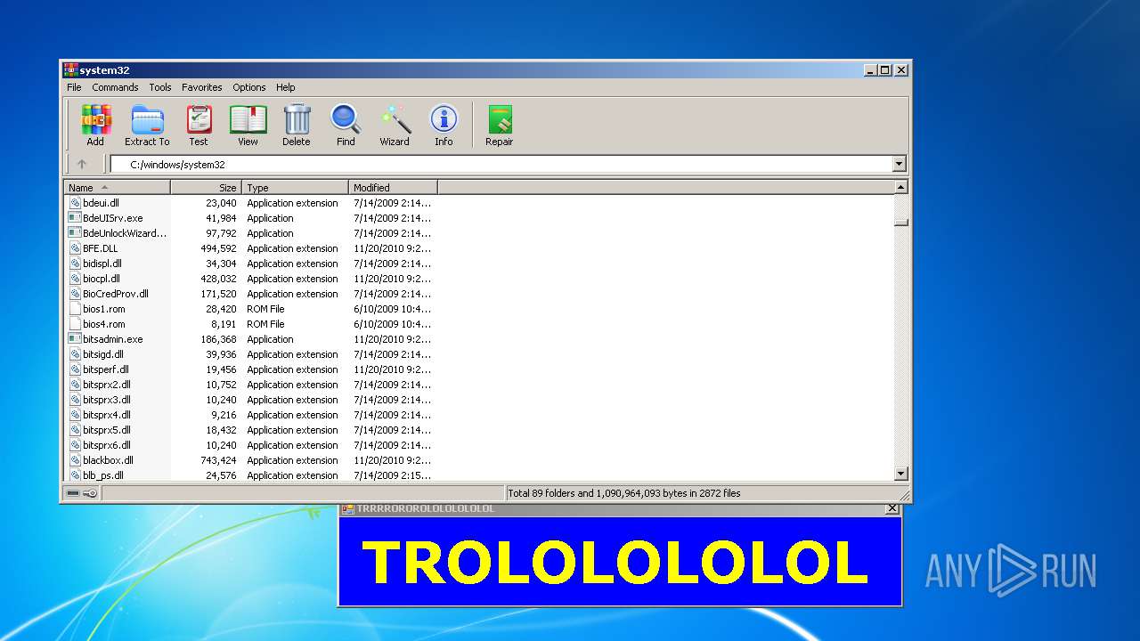Open the Tools menu

click(x=160, y=87)
